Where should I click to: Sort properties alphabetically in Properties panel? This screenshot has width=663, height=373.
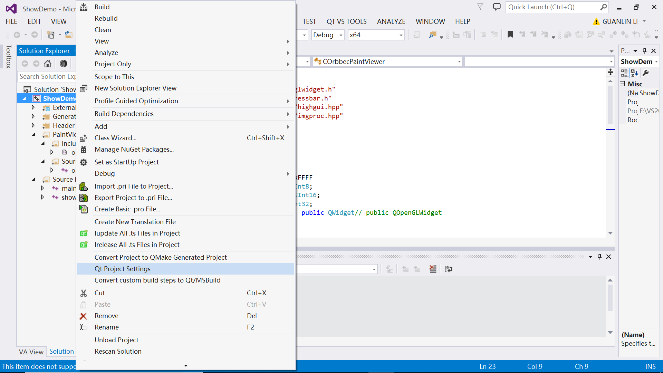(635, 73)
